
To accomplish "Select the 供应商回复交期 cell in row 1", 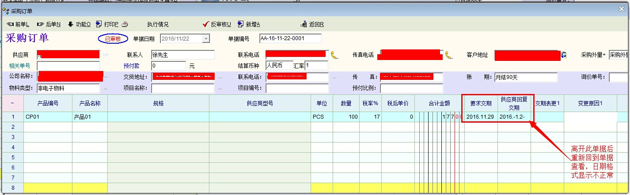I will coord(514,117).
